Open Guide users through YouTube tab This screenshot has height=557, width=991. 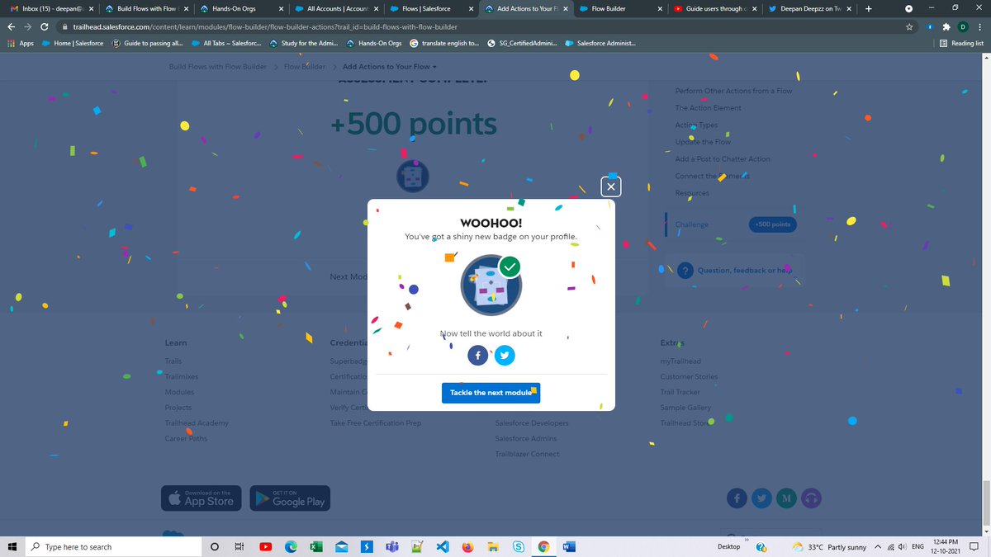[x=716, y=8]
